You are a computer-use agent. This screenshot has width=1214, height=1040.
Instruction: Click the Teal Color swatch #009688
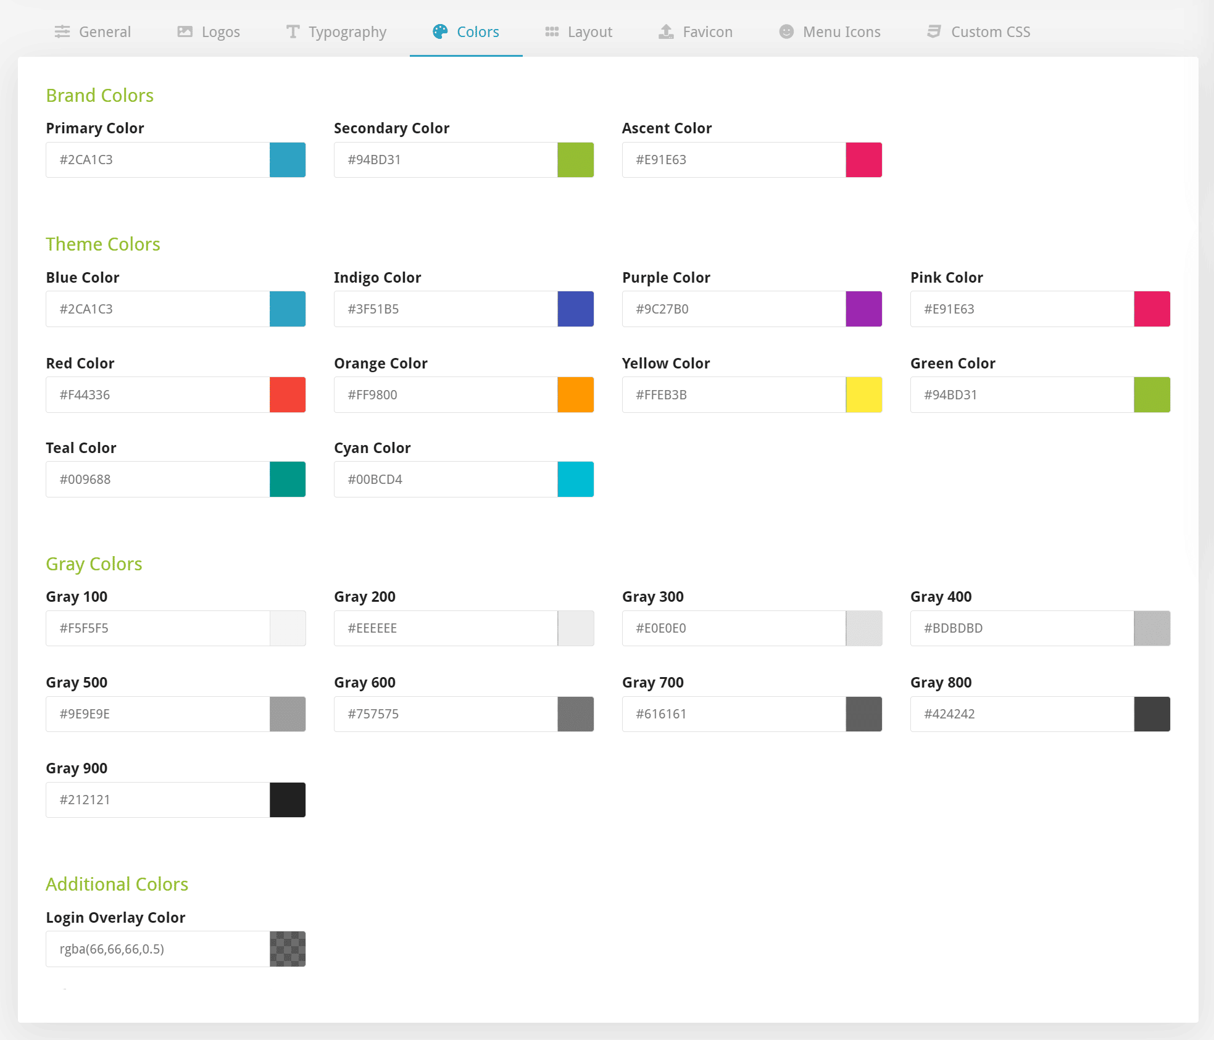[287, 479]
